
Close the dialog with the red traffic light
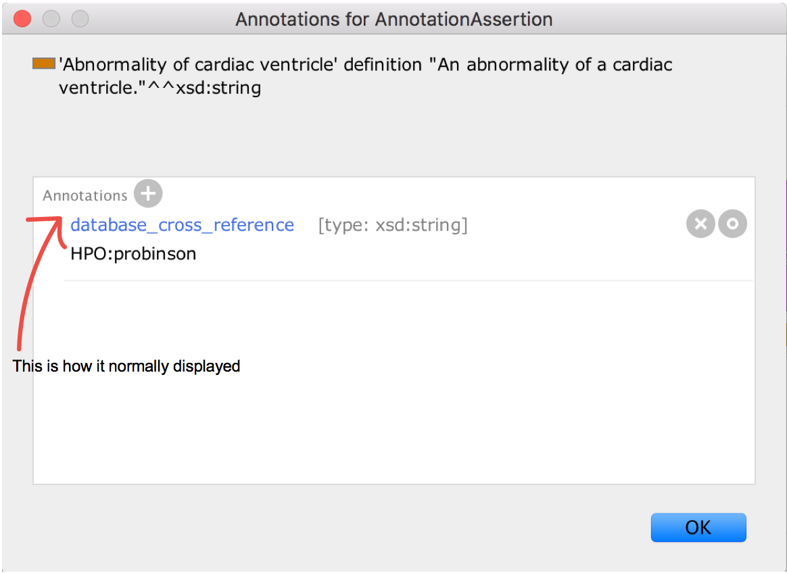[22, 19]
